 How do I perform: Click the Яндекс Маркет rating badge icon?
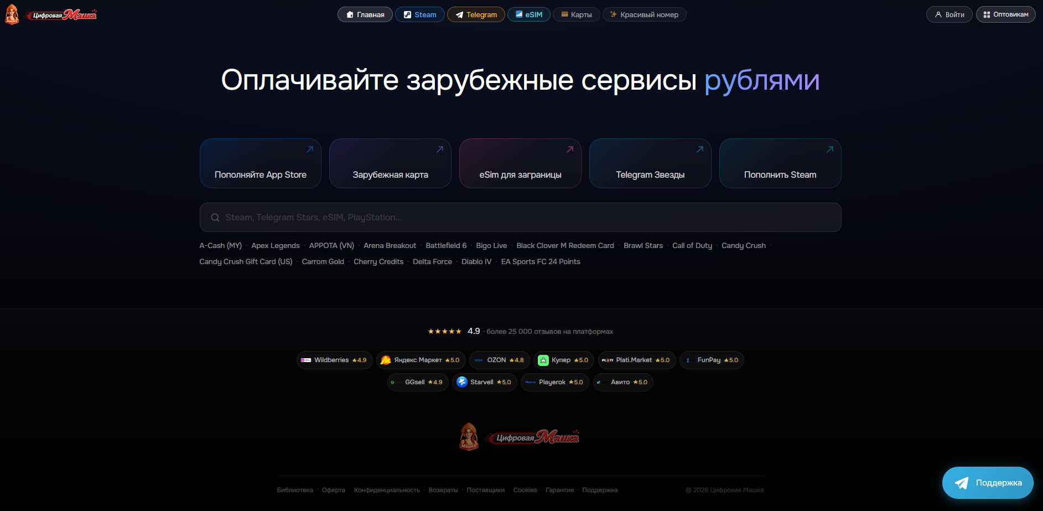(386, 360)
